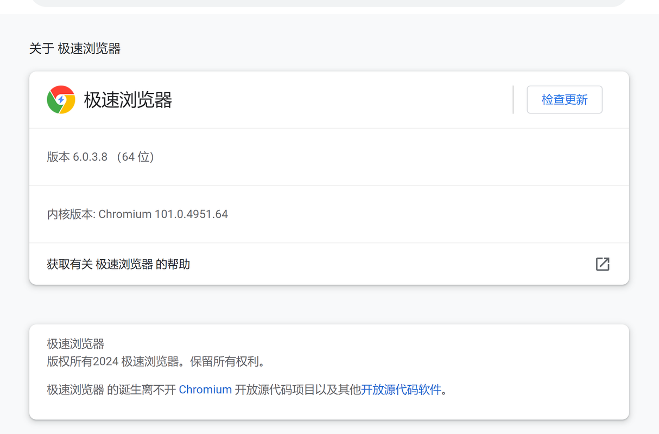The width and height of the screenshot is (659, 434).
Task: Open 获取有关 极速浏览器 的帮助 row
Action: click(x=329, y=264)
